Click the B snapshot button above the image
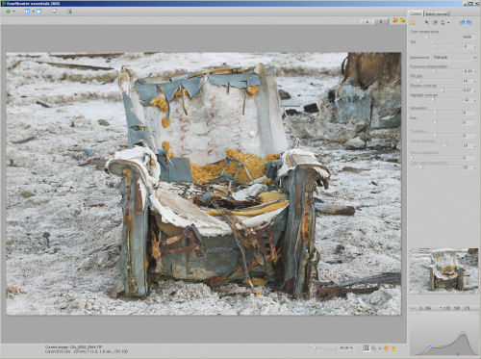The width and height of the screenshot is (481, 359). 381,21
